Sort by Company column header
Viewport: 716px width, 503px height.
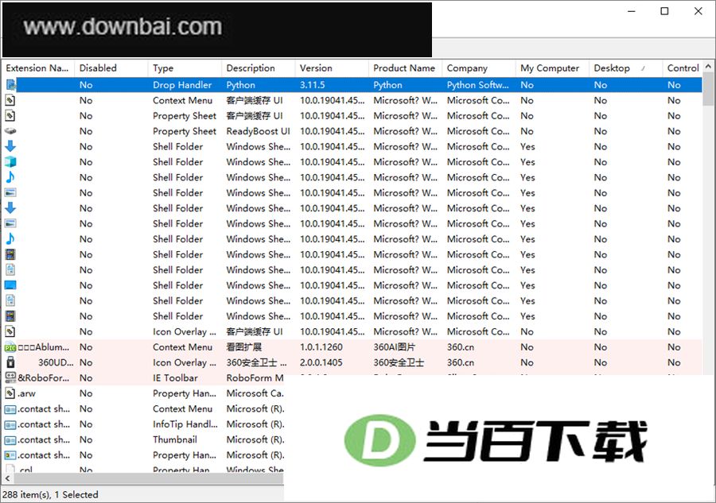point(479,68)
